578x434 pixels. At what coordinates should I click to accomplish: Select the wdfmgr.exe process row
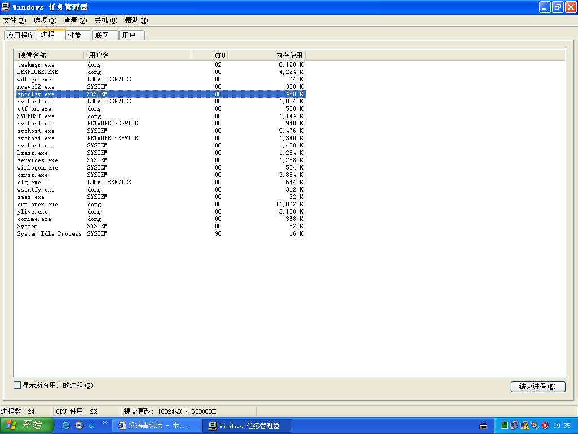161,79
